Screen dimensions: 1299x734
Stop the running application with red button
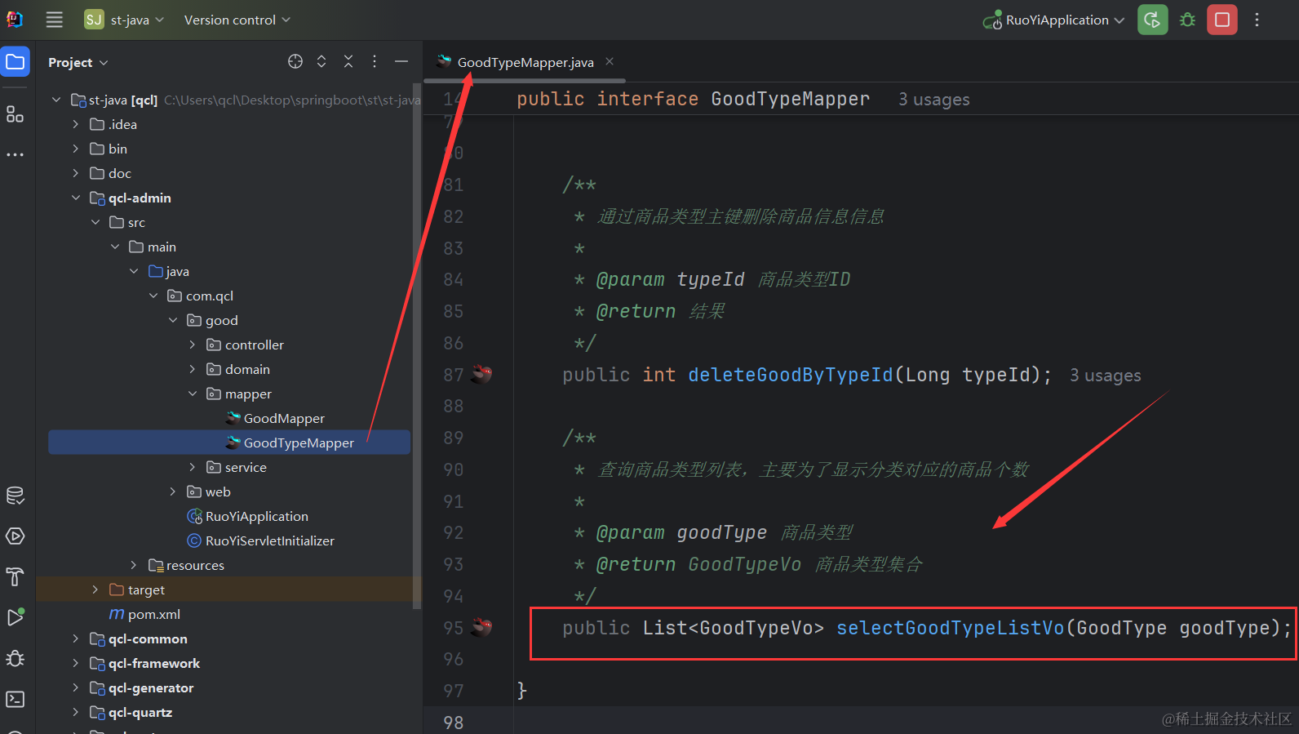click(x=1221, y=20)
